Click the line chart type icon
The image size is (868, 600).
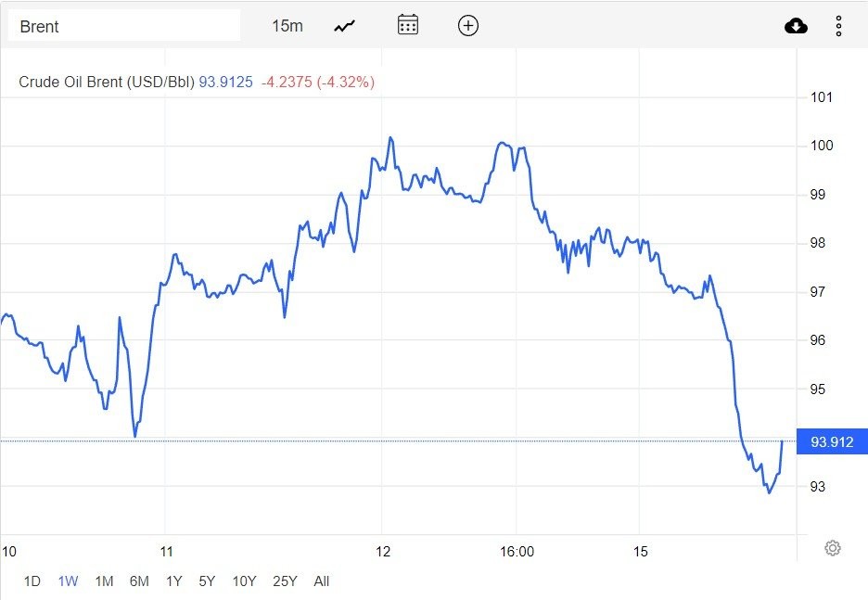click(x=345, y=26)
